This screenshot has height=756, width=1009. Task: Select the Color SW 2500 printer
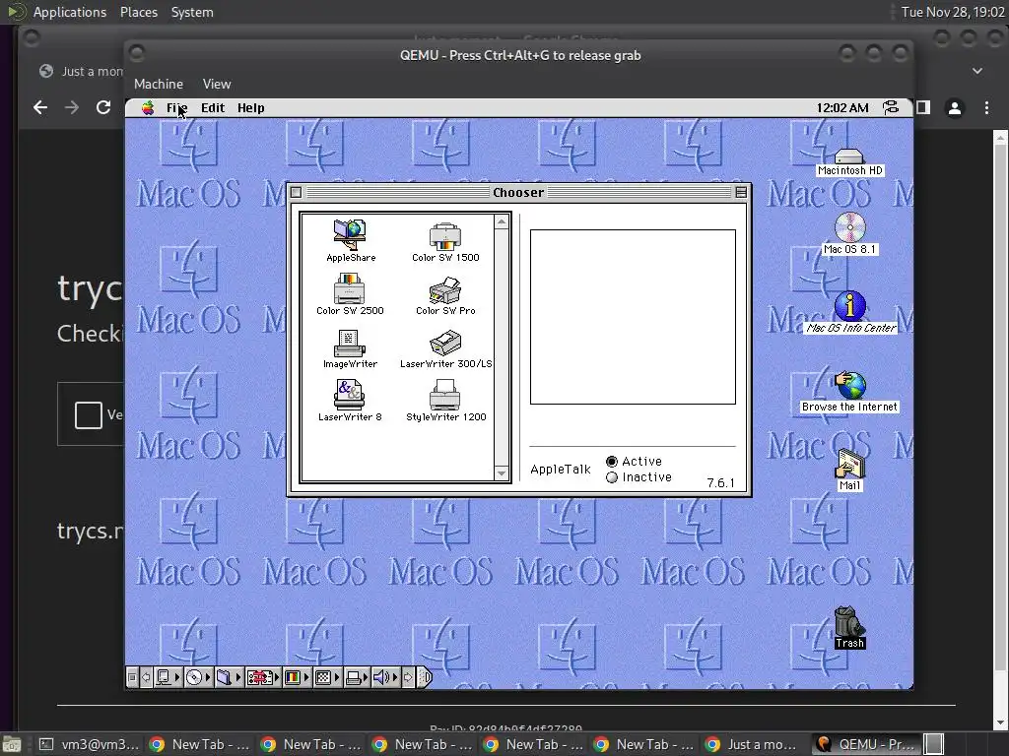pos(350,294)
